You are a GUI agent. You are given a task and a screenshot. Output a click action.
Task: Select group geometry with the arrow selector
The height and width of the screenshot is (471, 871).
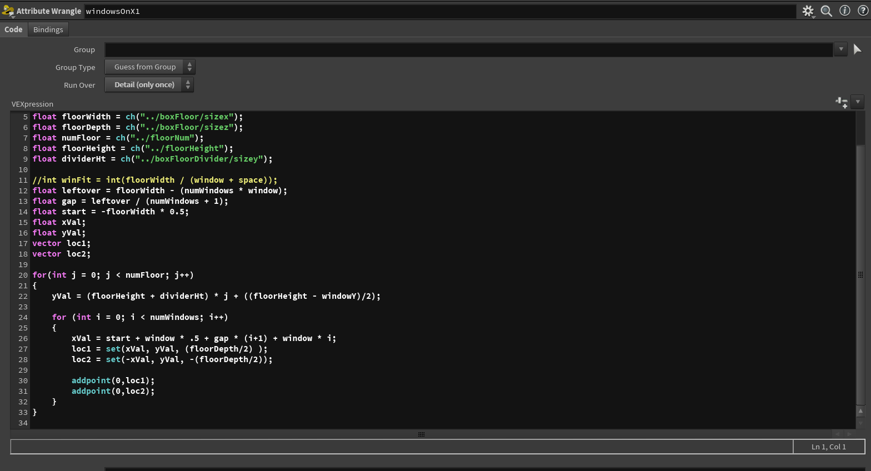pos(857,49)
